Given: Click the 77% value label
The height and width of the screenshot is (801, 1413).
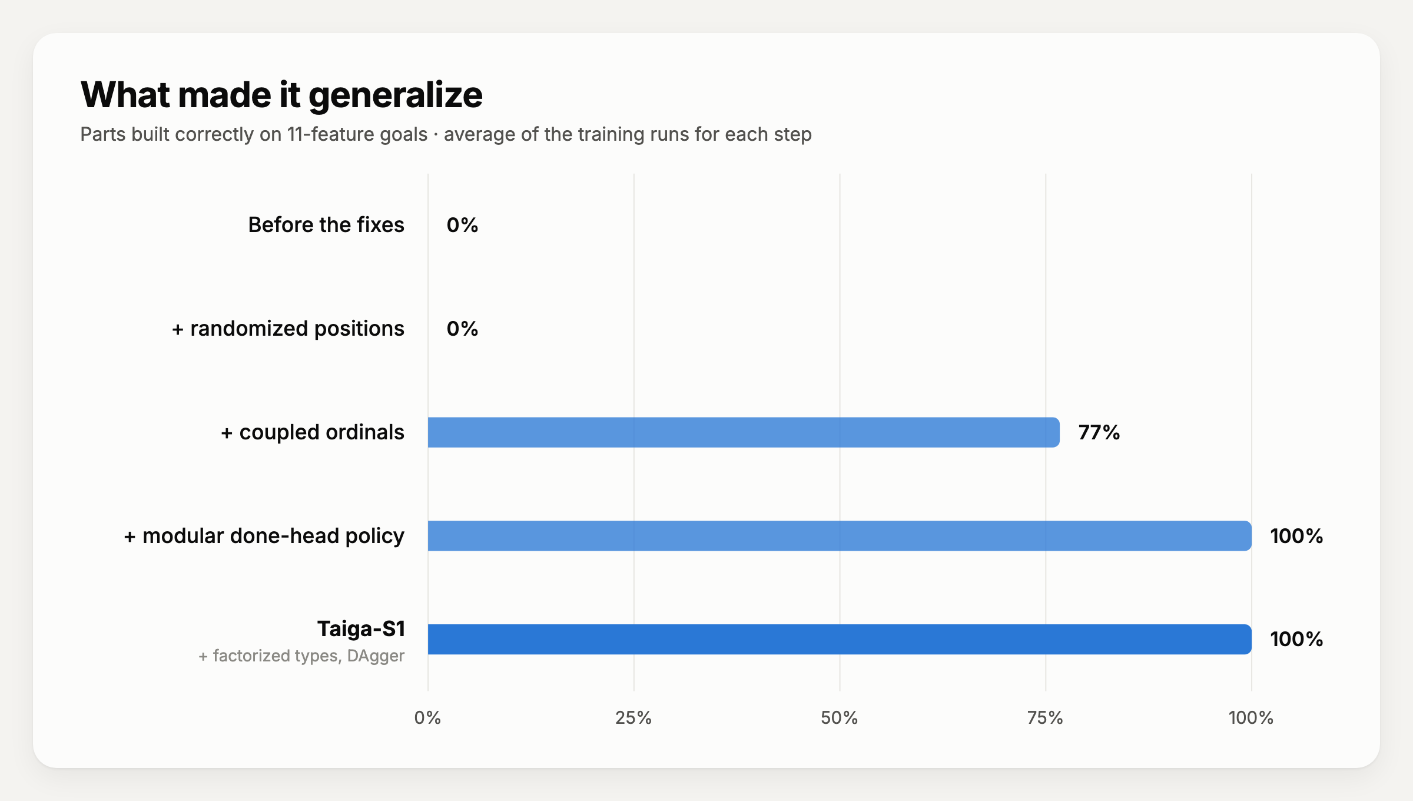Looking at the screenshot, I should [x=1099, y=432].
